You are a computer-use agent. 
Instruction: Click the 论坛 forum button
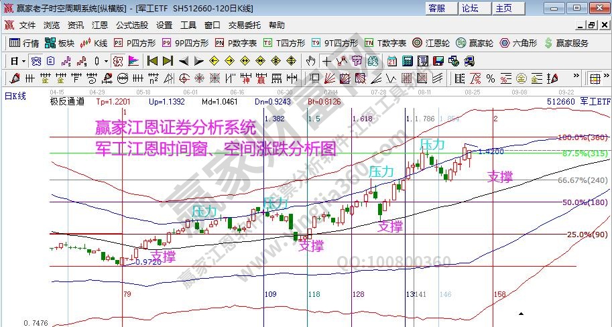coord(475,8)
